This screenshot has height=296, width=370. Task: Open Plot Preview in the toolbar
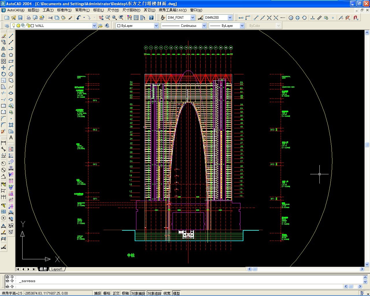coord(35,18)
